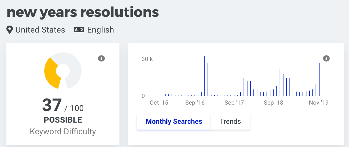Click the English language label
The image size is (349, 147).
101,30
